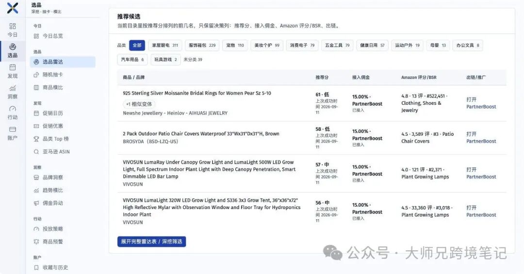
Task: Click the 品类 Top 榜 trophy icon
Action: (x=36, y=139)
